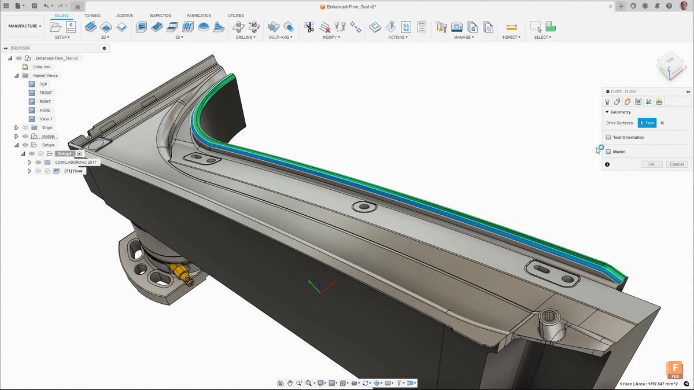Screen dimensions: 694x390
Task: Select the MILLING tab
Action: point(62,15)
